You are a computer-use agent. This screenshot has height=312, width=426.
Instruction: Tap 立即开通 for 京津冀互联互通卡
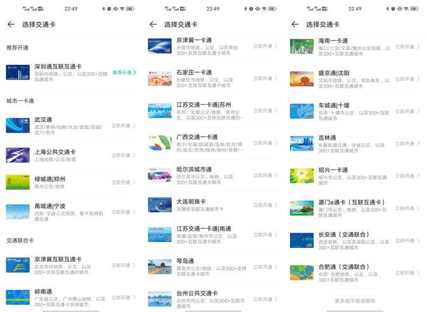123,265
